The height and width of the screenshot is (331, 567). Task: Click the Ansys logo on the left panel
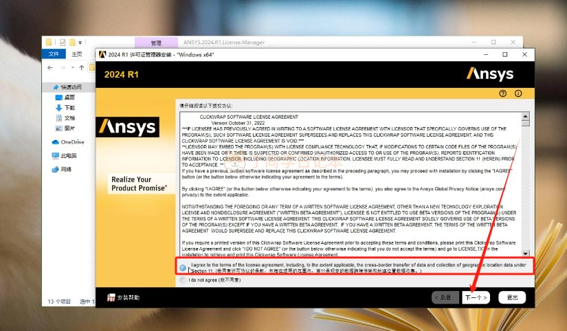(128, 127)
